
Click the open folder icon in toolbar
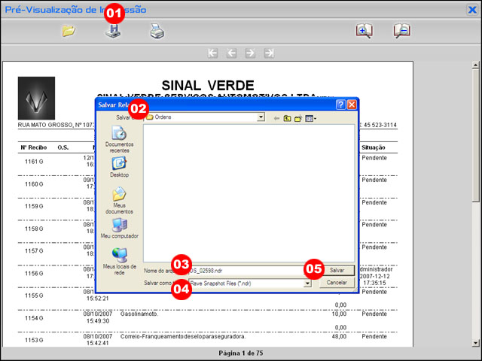[x=69, y=31]
